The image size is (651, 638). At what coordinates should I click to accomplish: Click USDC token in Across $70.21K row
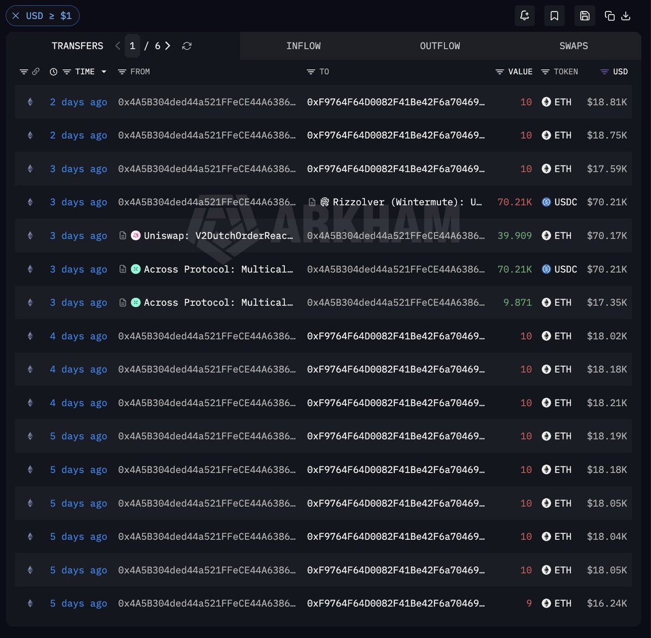coord(559,269)
